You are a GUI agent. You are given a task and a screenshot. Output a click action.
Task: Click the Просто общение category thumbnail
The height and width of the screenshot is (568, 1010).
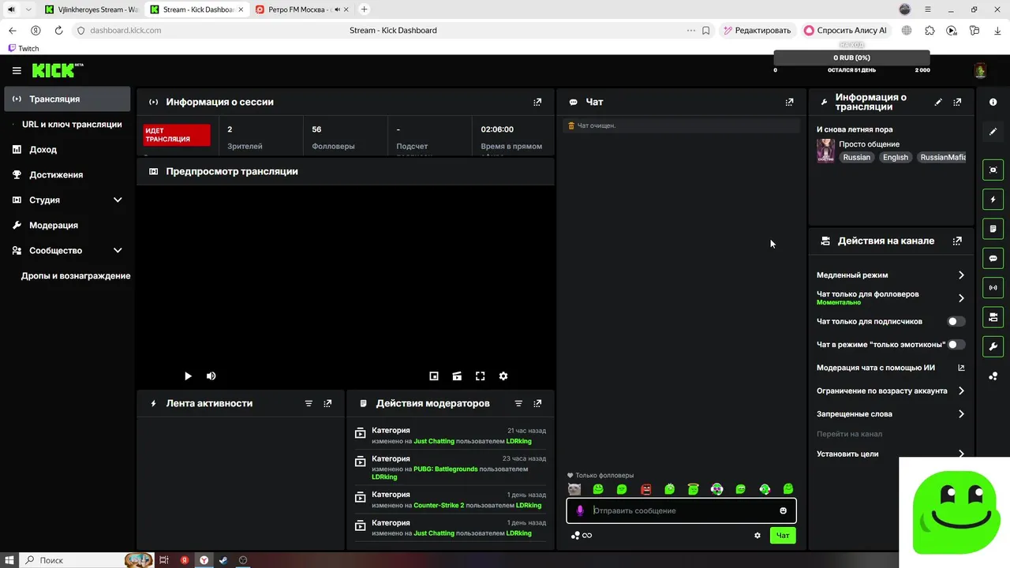click(x=825, y=151)
